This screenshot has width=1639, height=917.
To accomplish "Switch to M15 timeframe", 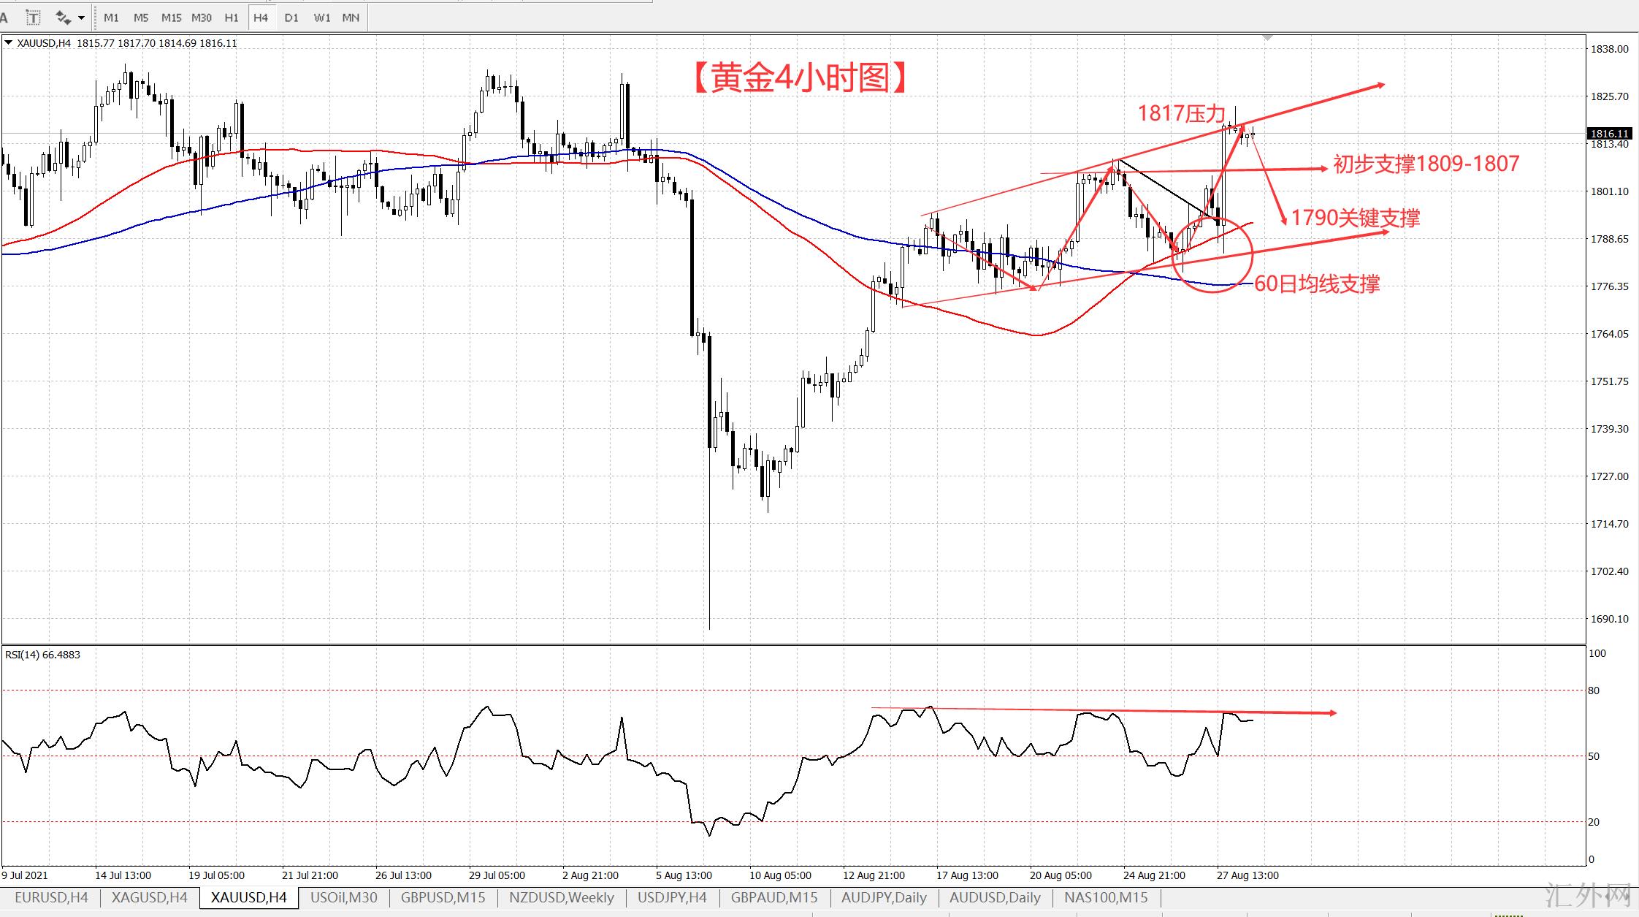I will (171, 18).
